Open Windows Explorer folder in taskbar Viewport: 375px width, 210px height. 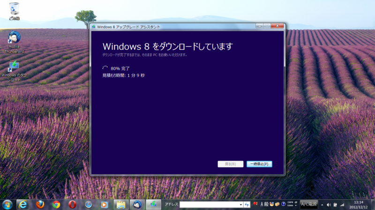tap(121, 204)
